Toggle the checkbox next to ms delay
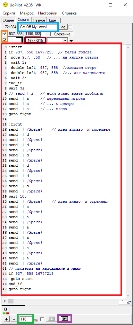 click(42, 319)
